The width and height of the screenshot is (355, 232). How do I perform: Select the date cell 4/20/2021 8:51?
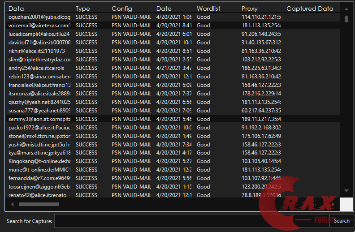pos(174,51)
